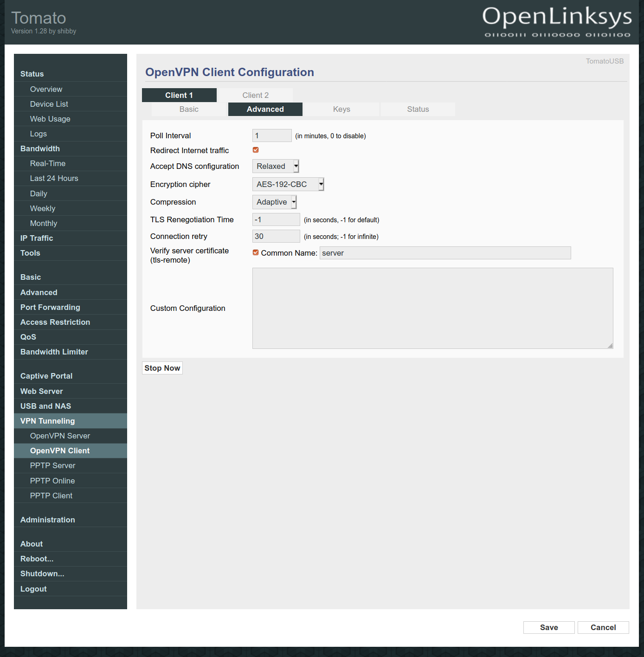Open the Advanced tab for Client 1
This screenshot has width=644, height=657.
[x=265, y=109]
